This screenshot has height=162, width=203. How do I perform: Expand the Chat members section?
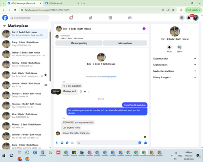click(x=175, y=65)
